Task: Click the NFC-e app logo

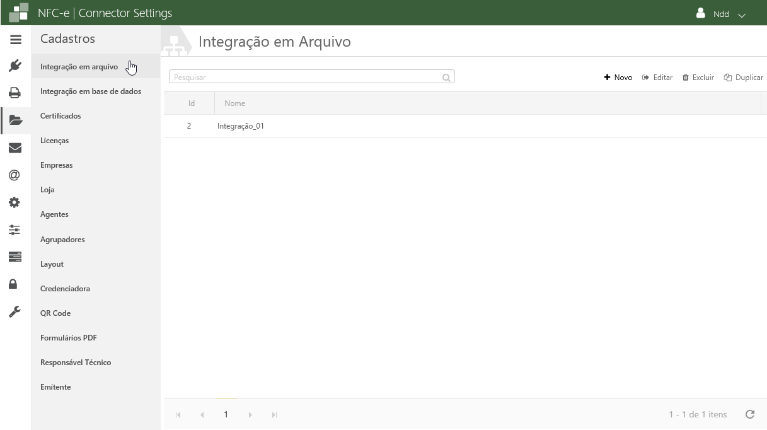Action: [x=19, y=13]
